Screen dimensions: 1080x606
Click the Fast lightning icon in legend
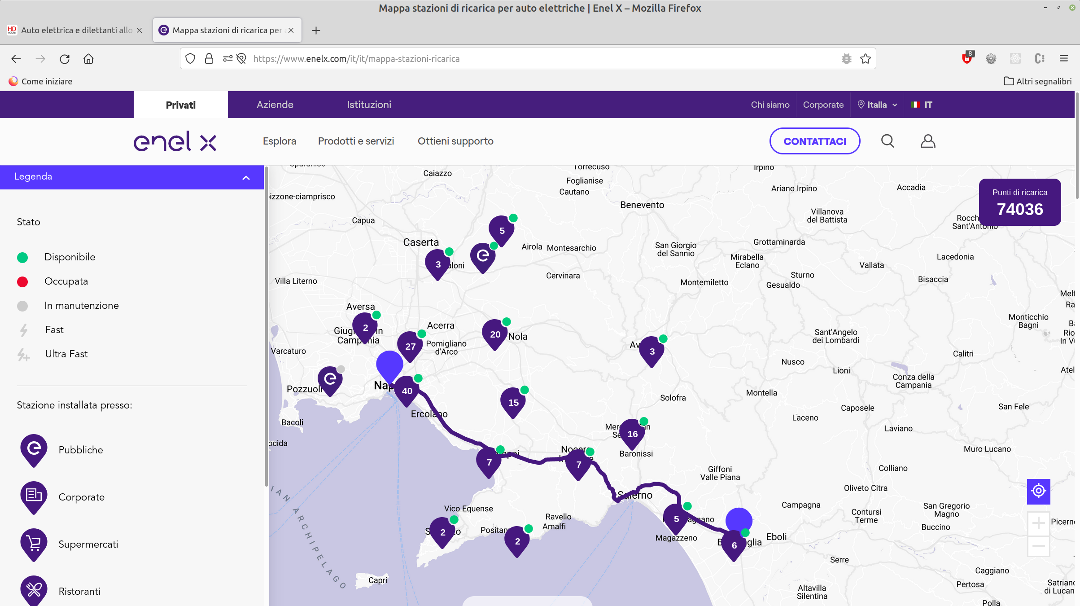click(24, 330)
